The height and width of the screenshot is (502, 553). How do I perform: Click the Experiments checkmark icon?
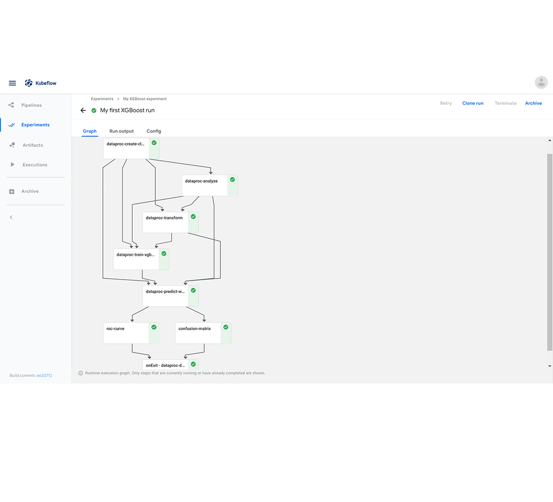(12, 125)
